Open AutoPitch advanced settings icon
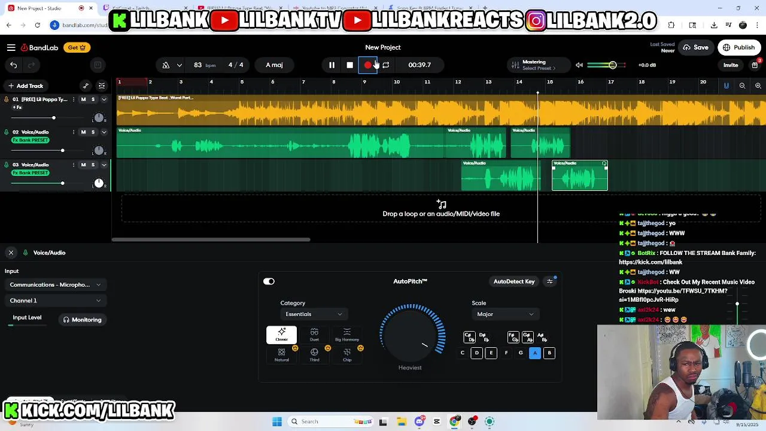Viewport: 766px width, 431px height. click(550, 281)
